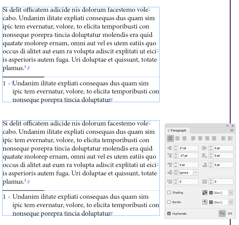Disable the Hyphenate checkbox
The height and width of the screenshot is (225, 239).
(168, 213)
